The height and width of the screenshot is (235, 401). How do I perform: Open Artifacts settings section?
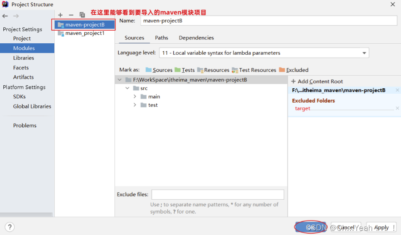[24, 77]
